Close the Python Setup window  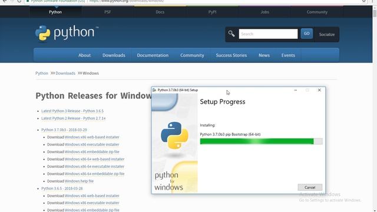tap(319, 90)
